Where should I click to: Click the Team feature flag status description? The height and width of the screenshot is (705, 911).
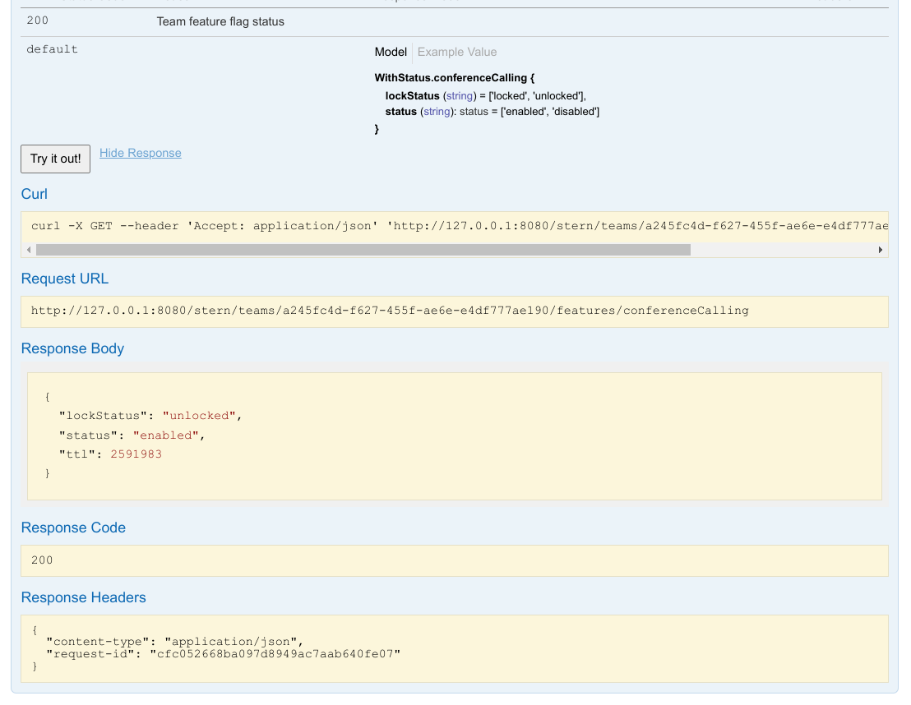tap(220, 21)
